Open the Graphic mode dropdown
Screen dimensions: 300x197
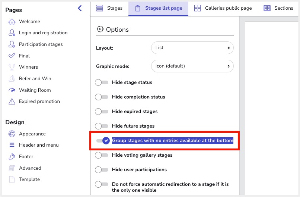tap(192, 66)
